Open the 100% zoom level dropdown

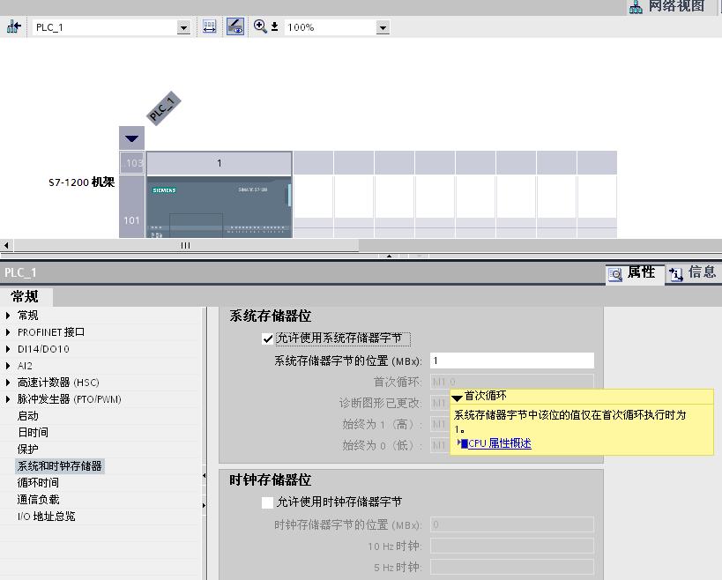click(x=383, y=27)
